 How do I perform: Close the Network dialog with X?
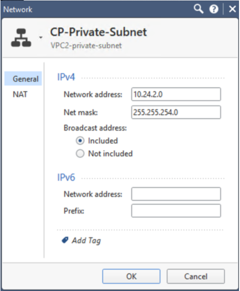[232, 9]
